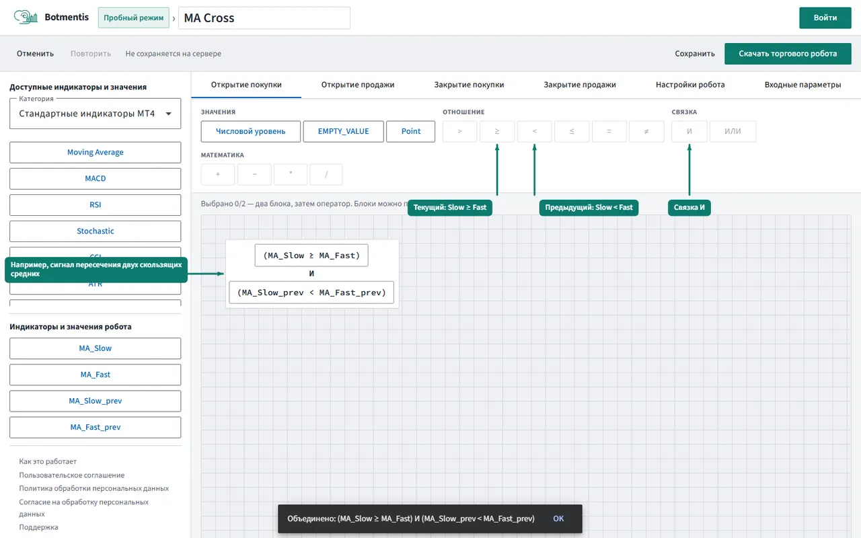
Task: Add the Moving Average indicator
Action: 96,152
